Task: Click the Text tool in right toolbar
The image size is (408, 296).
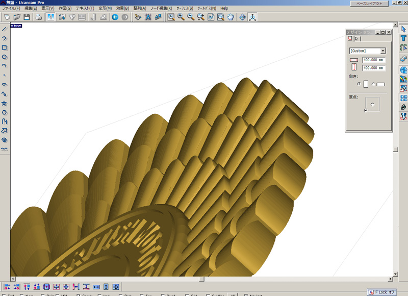Action: (x=403, y=38)
